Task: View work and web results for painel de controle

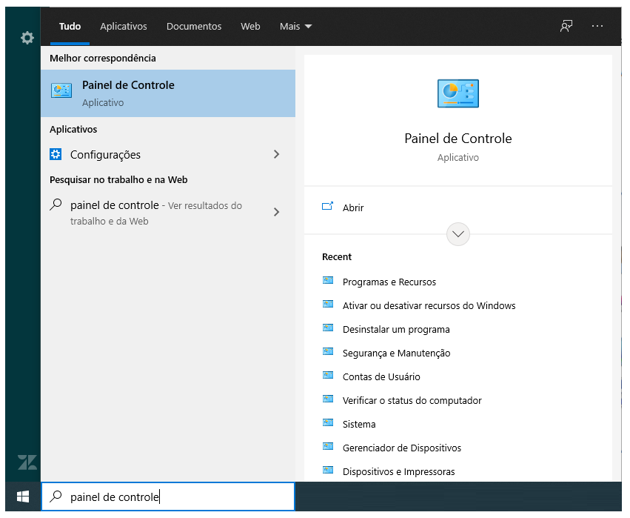Action: tap(168, 213)
